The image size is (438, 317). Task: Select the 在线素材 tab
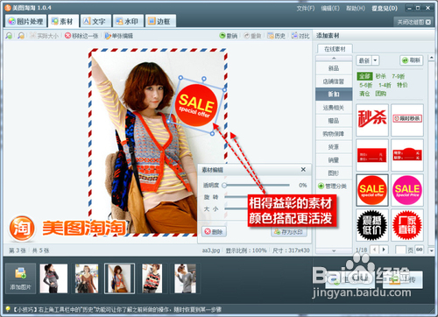335,49
